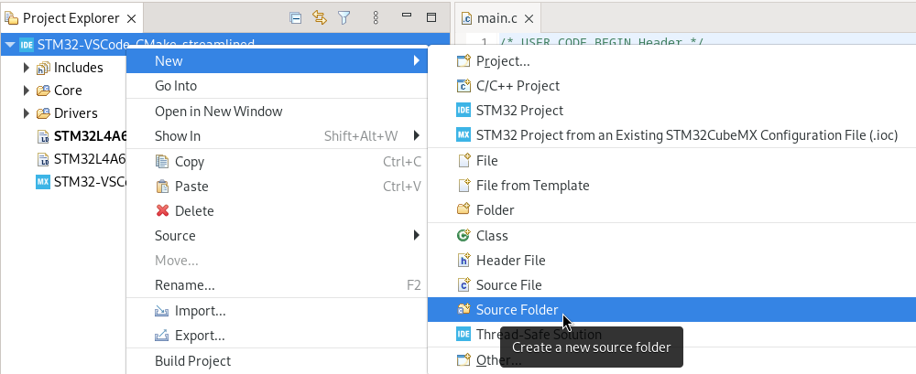
Task: Create STM32 Project from existing .ioc file
Action: [x=671, y=135]
